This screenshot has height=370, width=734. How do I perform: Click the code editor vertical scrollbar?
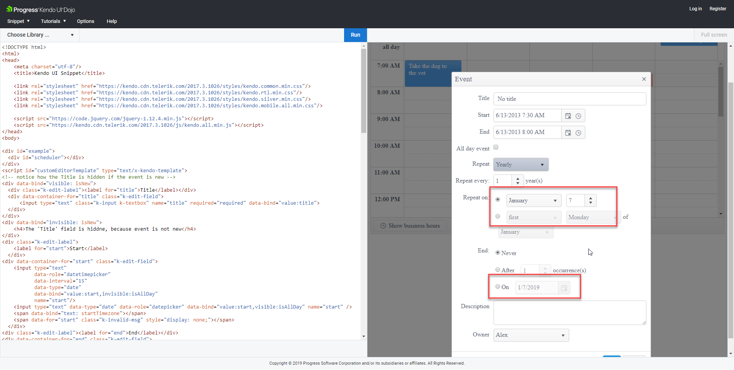(x=364, y=91)
